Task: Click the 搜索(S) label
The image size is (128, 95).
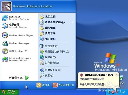Action: [x=49, y=75]
